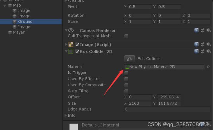This screenshot has width=213, height=130.
Task: Open Box Collider 2D preset sliders icon
Action: [x=203, y=51]
